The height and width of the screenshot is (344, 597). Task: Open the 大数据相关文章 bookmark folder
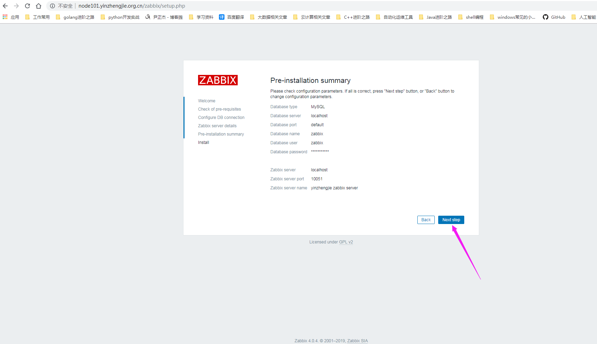pos(269,17)
